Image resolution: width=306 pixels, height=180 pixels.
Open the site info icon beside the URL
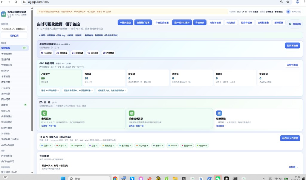click(x=24, y=2)
